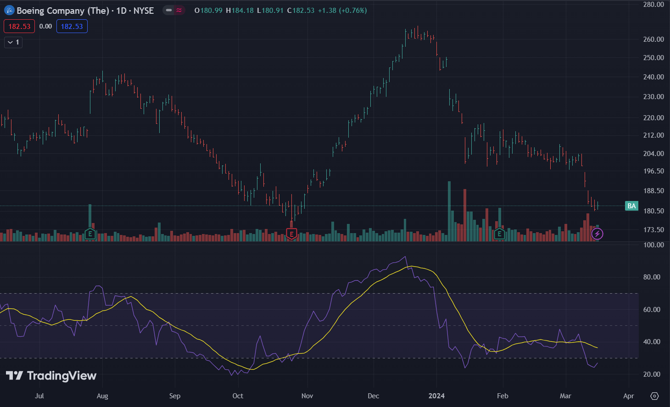Click the Sep label on time axis
This screenshot has width=670, height=407.
175,396
